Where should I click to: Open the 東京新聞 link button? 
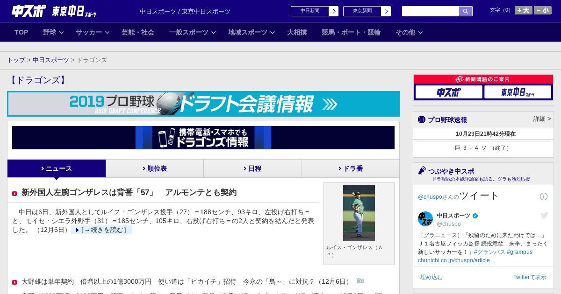pos(367,11)
